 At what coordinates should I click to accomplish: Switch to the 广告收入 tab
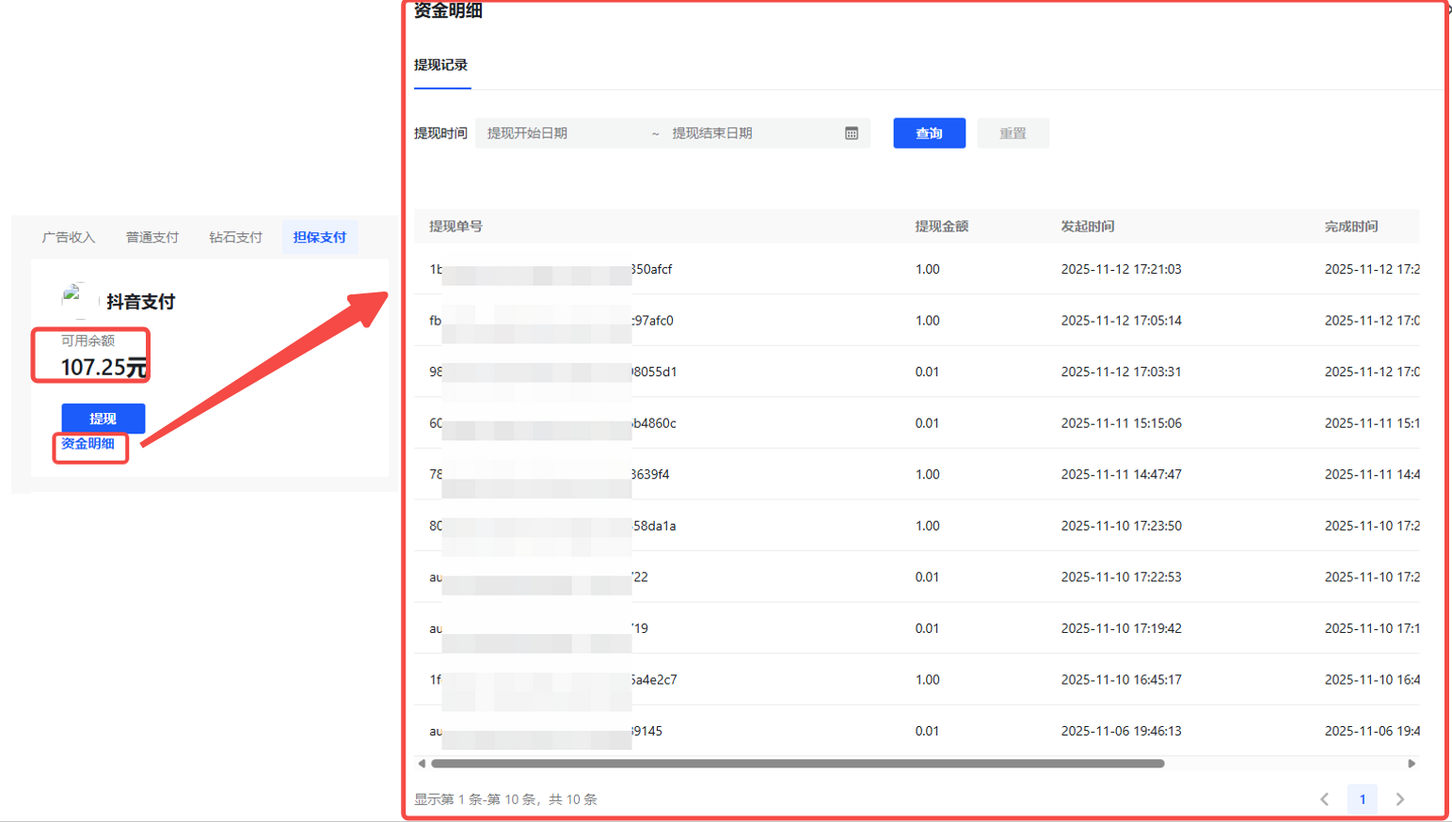pos(69,237)
